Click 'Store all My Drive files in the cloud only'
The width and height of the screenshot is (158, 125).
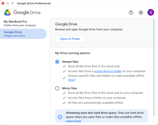[x=94, y=66]
